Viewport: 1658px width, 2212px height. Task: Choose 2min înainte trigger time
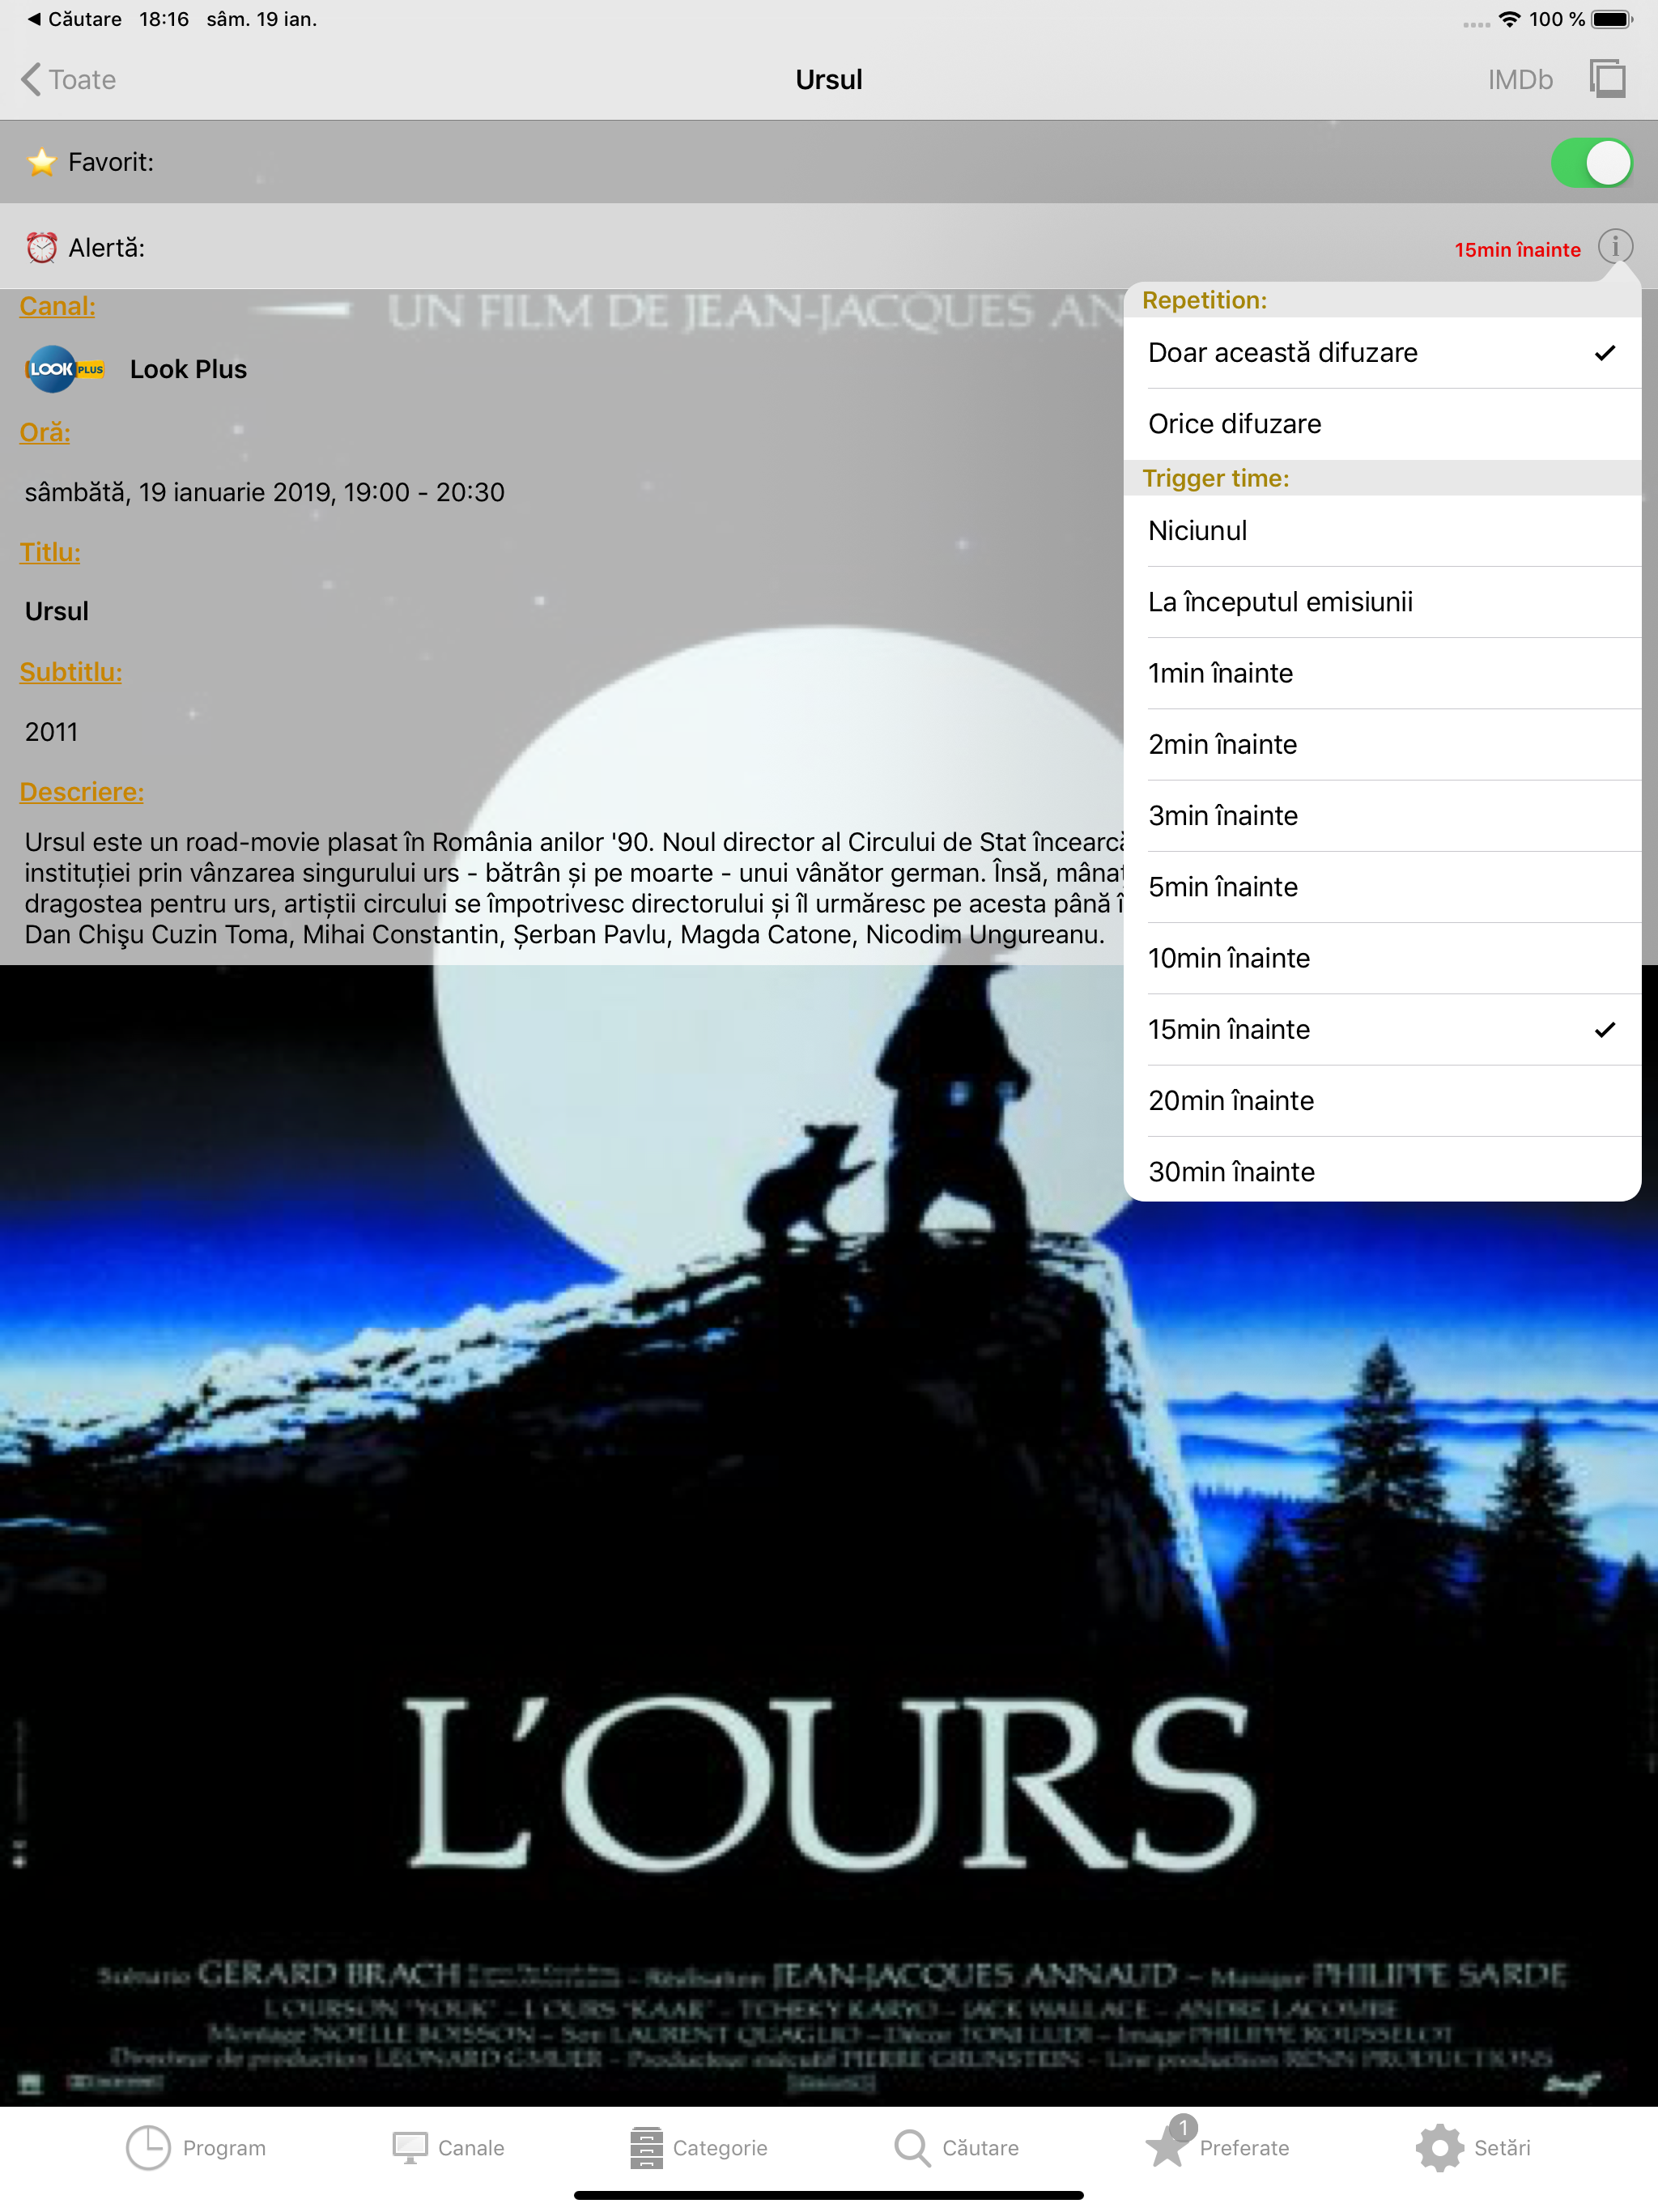point(1381,744)
